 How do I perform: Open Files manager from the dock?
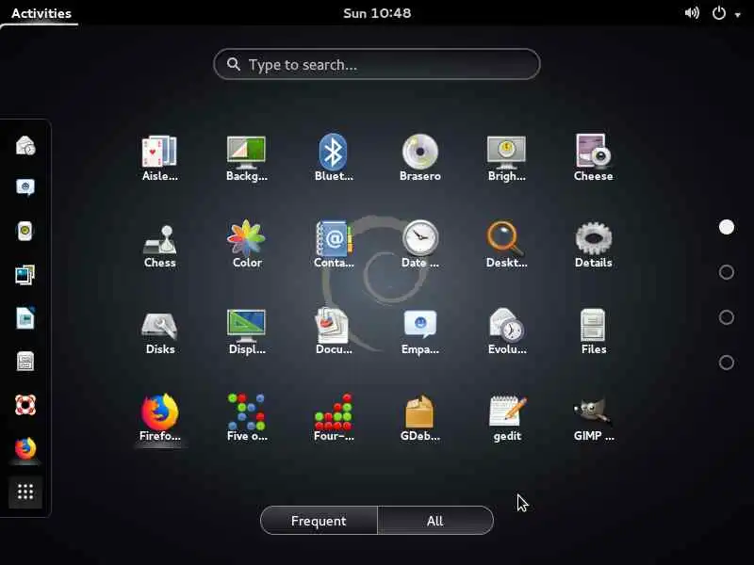(x=25, y=362)
